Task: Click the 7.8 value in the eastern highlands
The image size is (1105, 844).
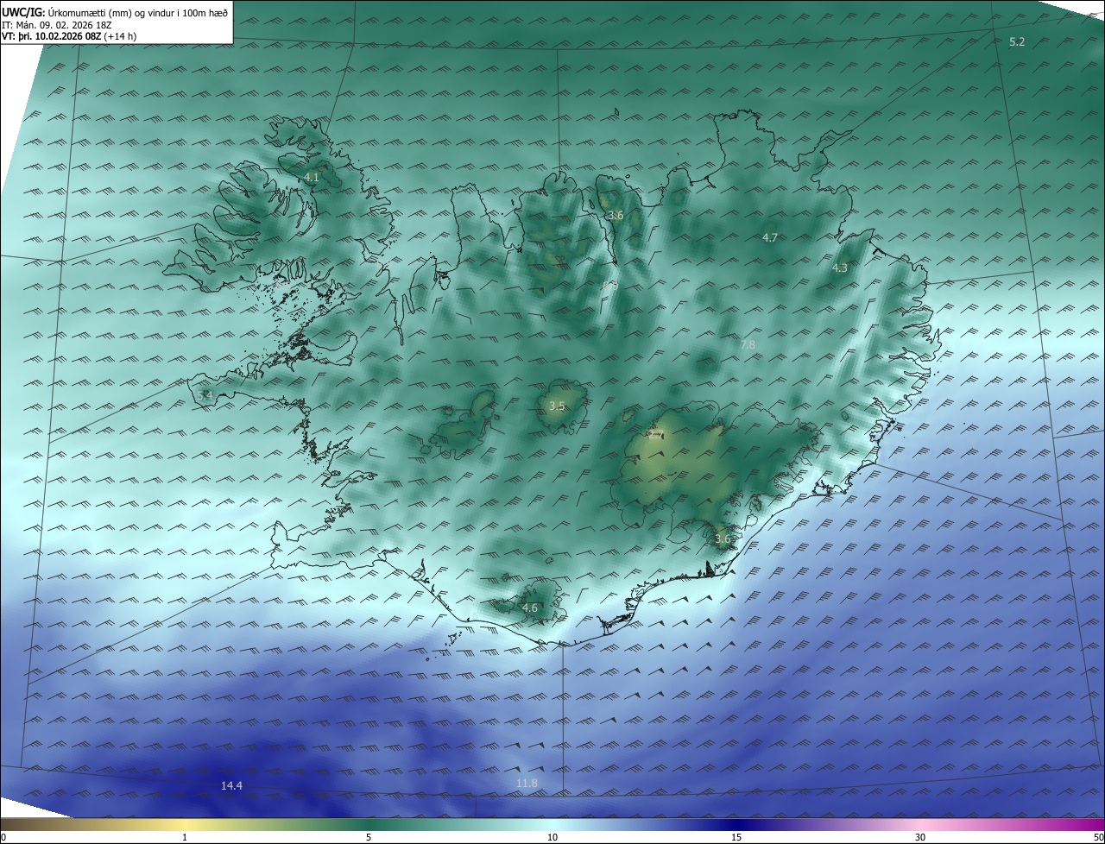Action: [748, 344]
